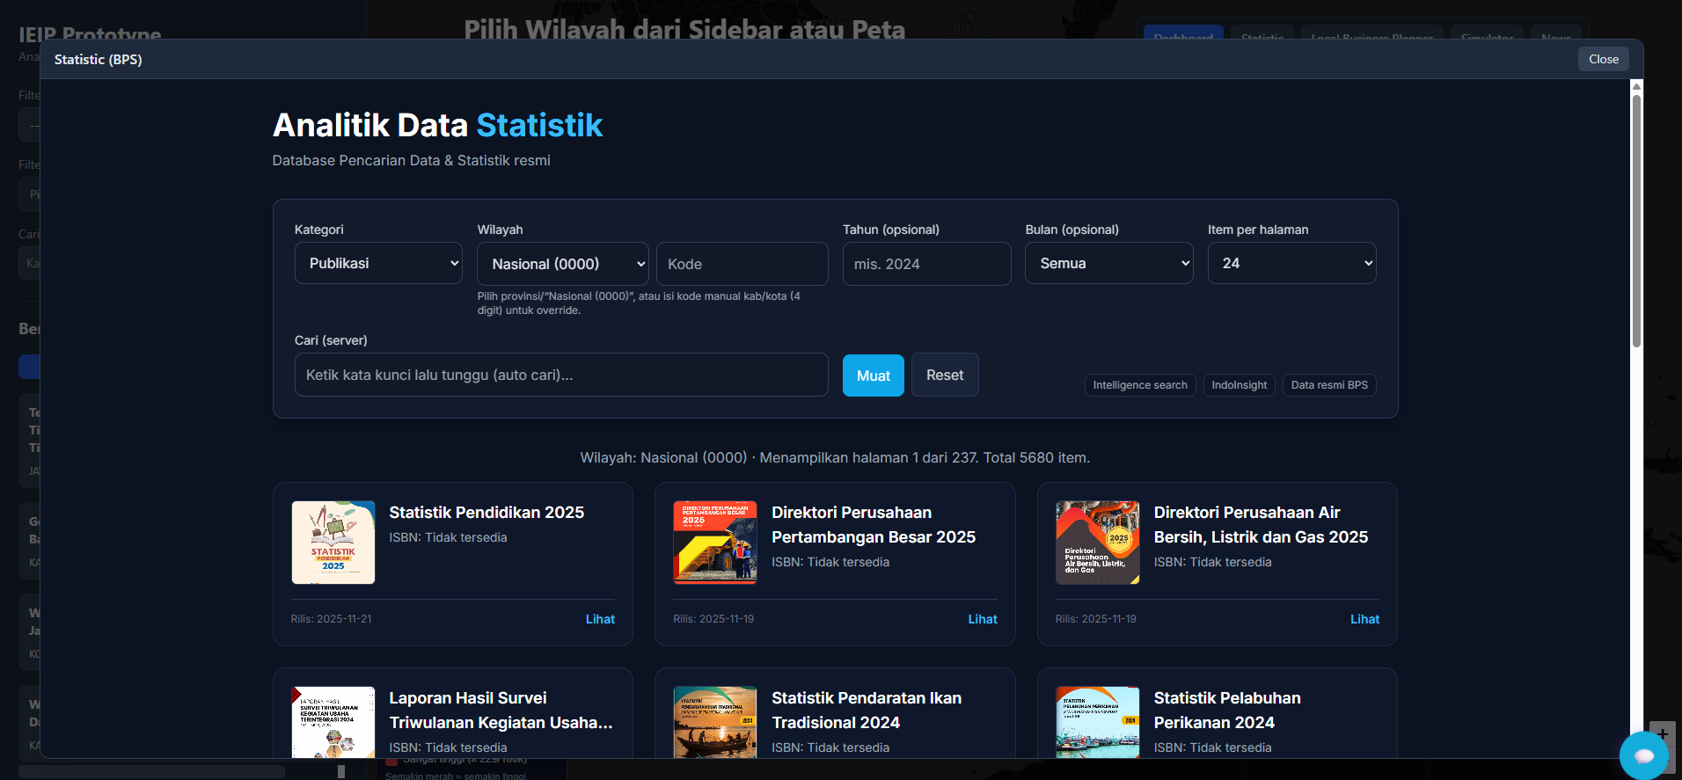The image size is (1682, 780).
Task: Click the Data resmi BPS tag
Action: [x=1328, y=385]
